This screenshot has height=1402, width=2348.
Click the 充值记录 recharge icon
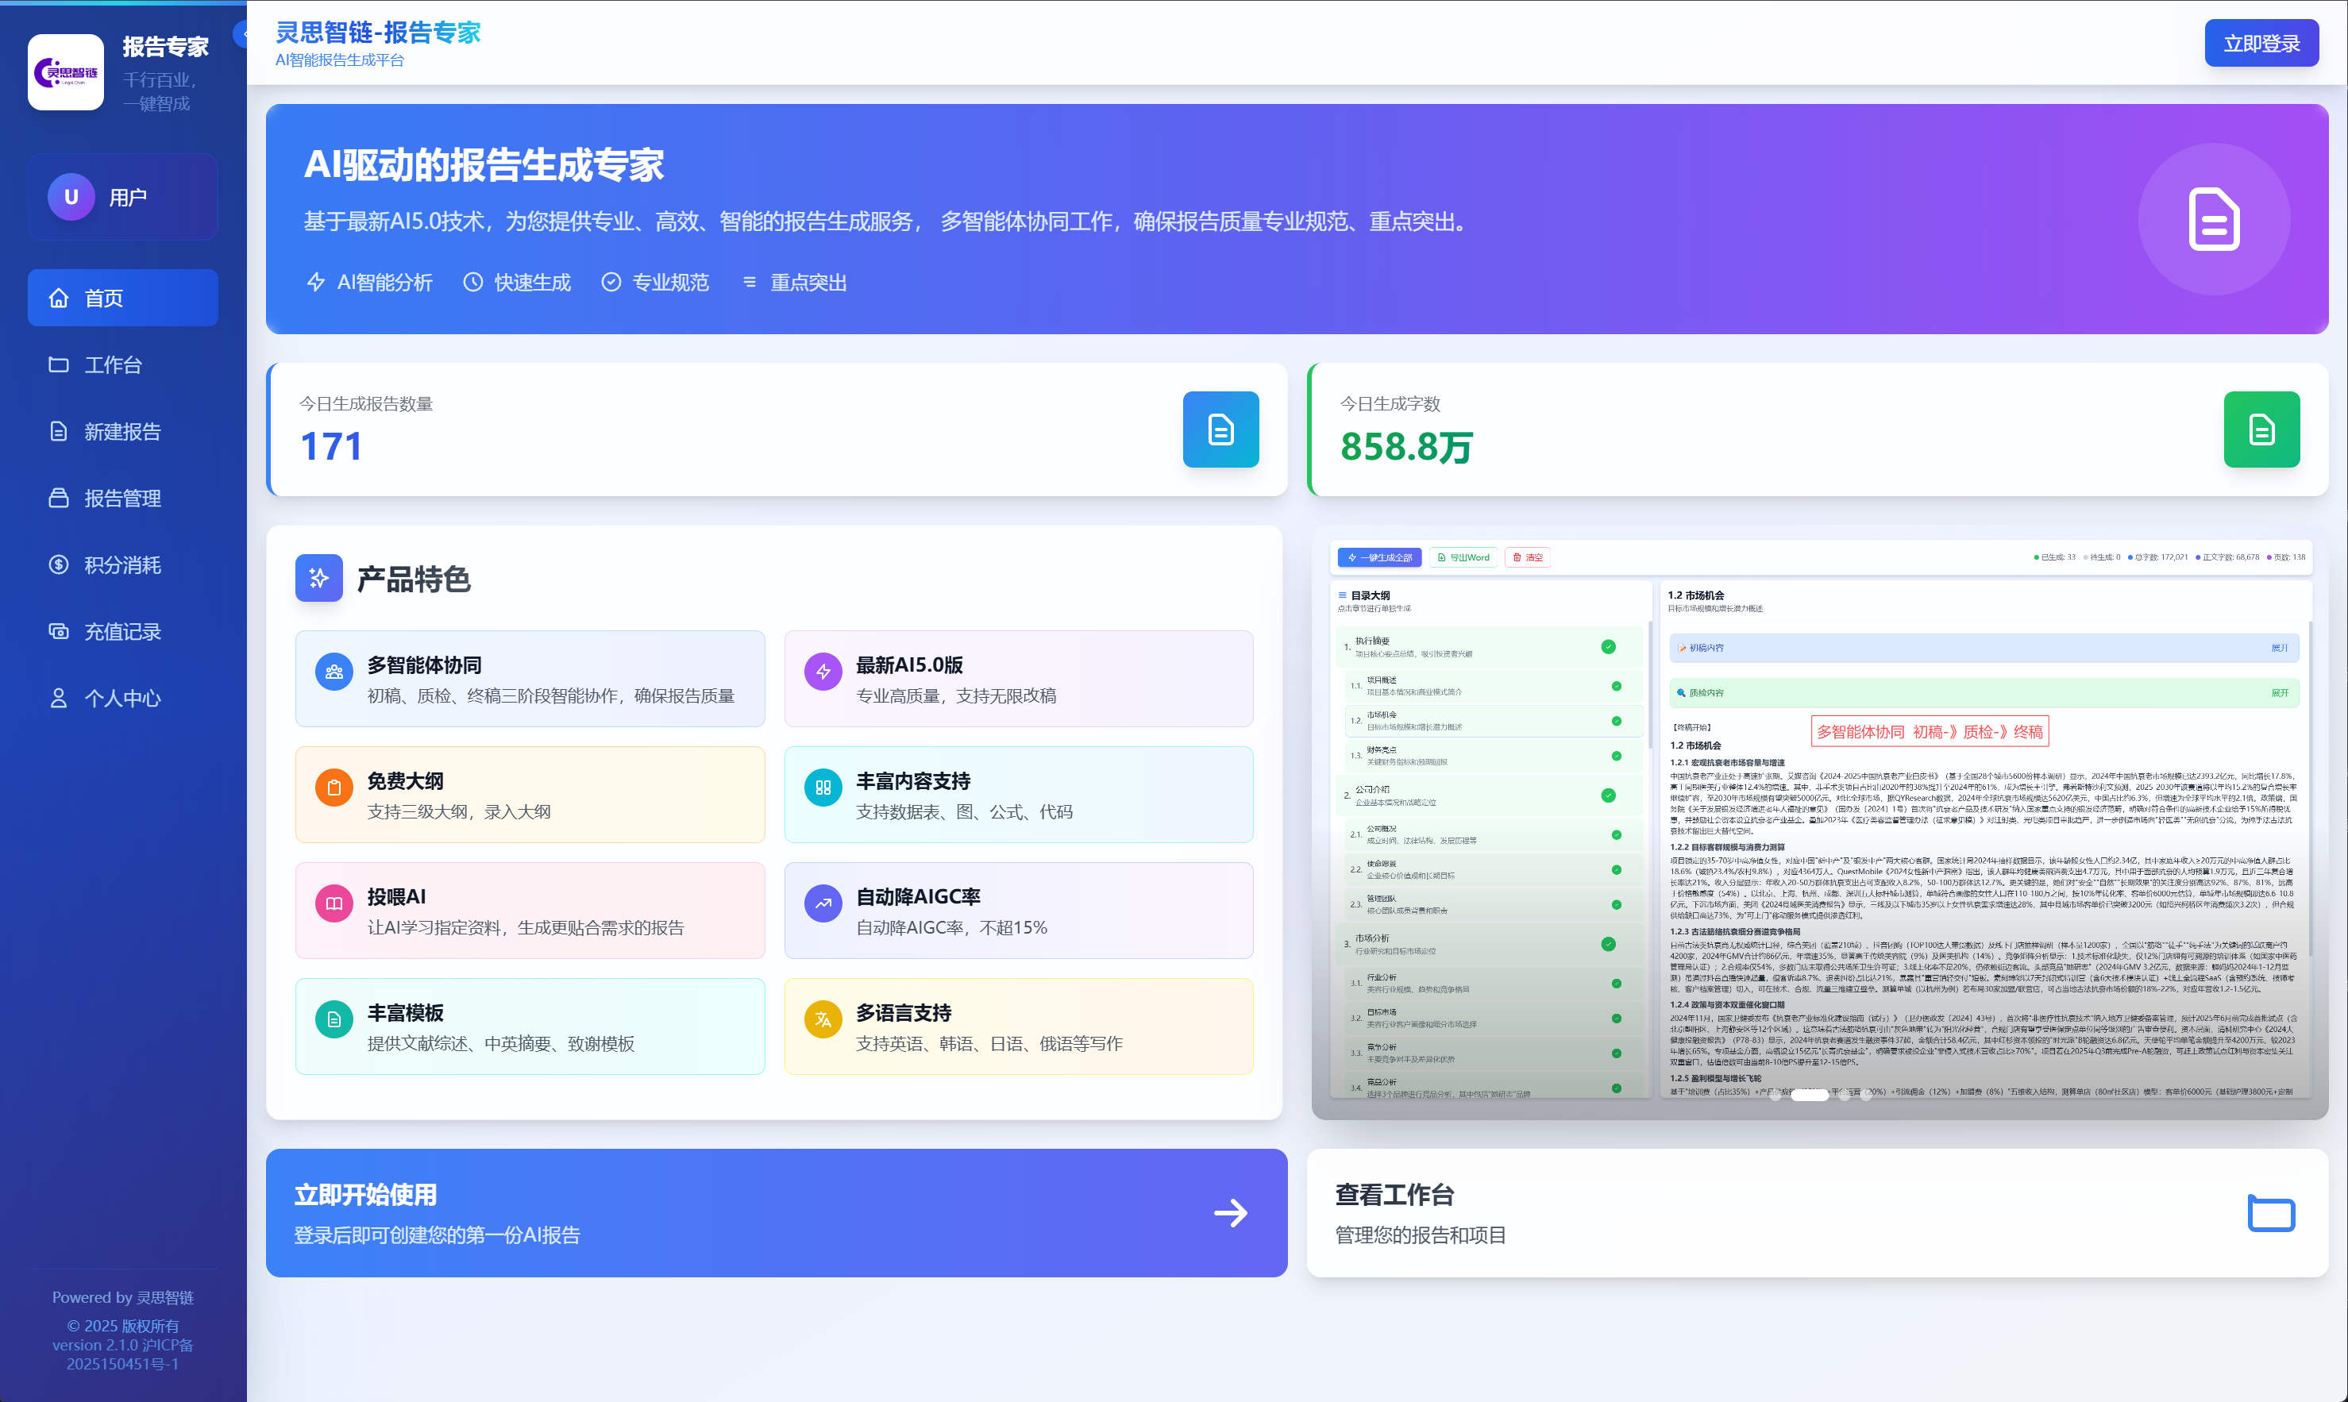(x=59, y=631)
